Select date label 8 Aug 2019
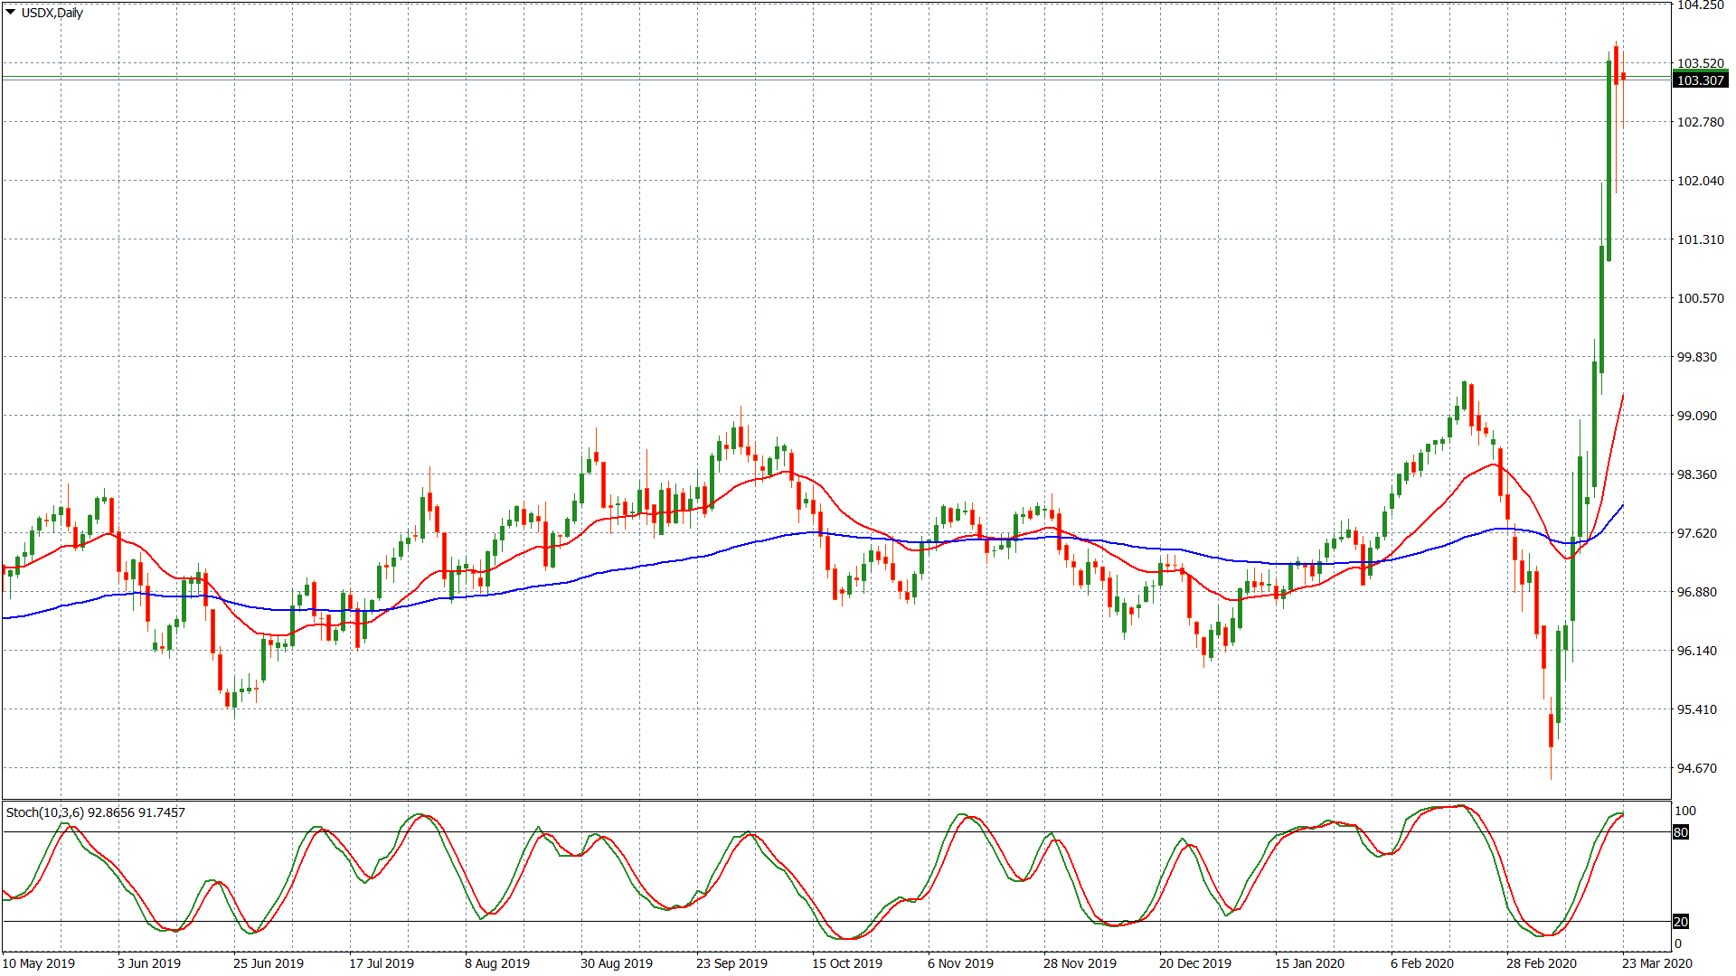The width and height of the screenshot is (1736, 976). (x=497, y=963)
